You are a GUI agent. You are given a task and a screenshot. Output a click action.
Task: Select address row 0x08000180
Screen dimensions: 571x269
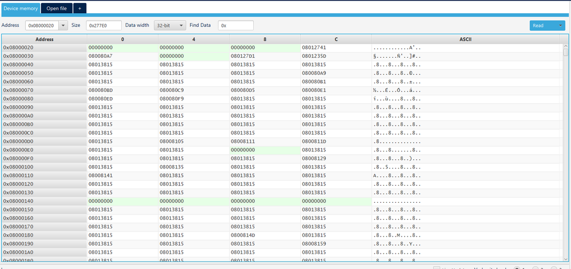tap(45, 235)
